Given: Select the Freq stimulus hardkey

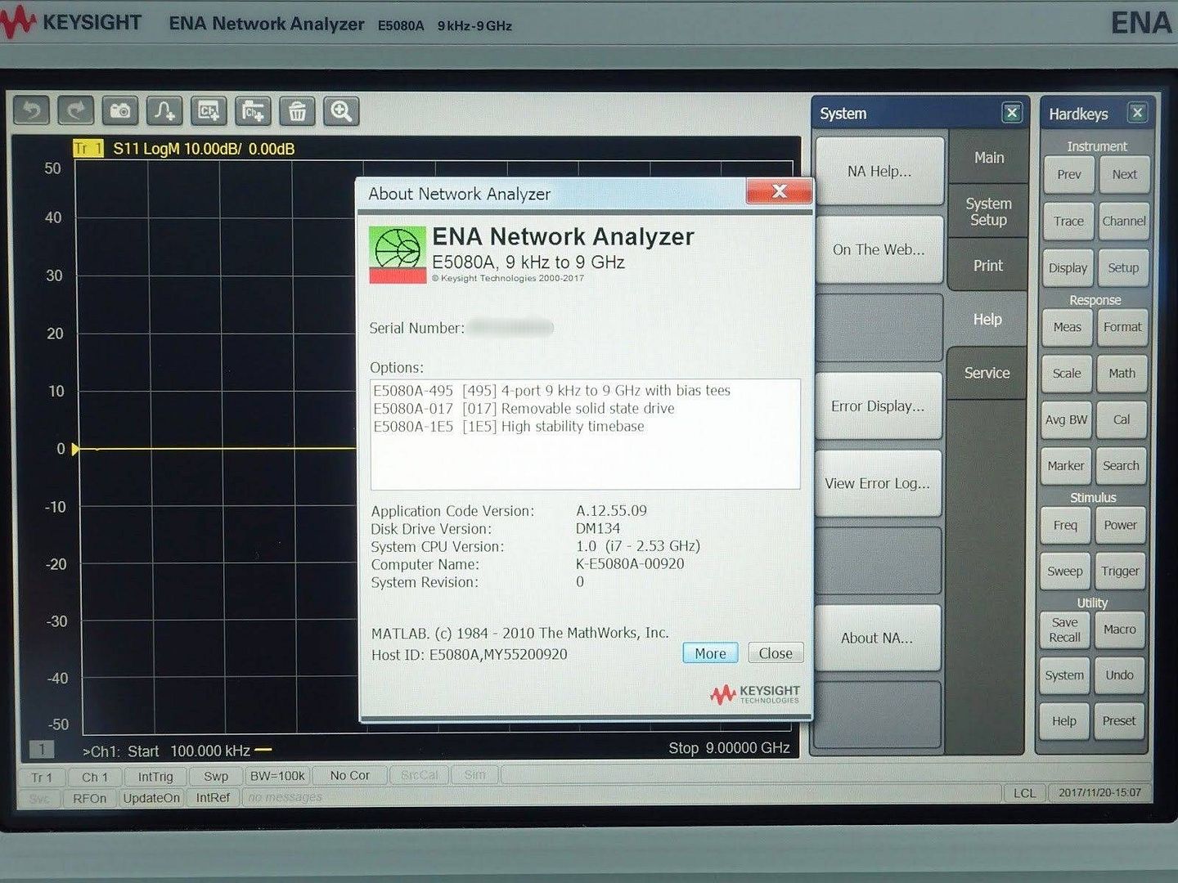Looking at the screenshot, I should [1065, 525].
